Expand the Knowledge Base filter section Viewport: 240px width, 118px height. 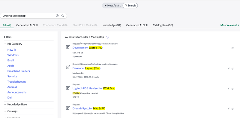point(5,105)
